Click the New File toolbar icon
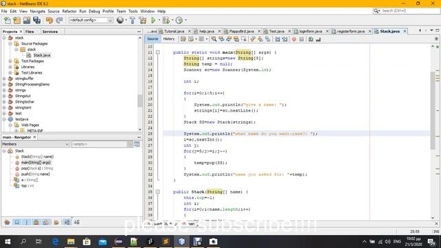Screen dimensions: 441x248 coord(8,20)
